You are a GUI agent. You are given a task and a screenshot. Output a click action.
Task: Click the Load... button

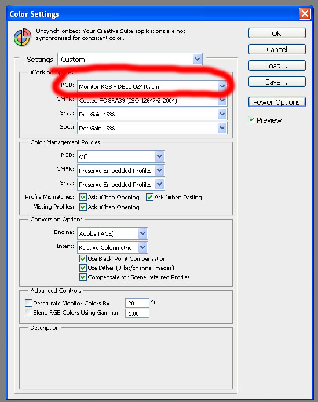coord(277,65)
